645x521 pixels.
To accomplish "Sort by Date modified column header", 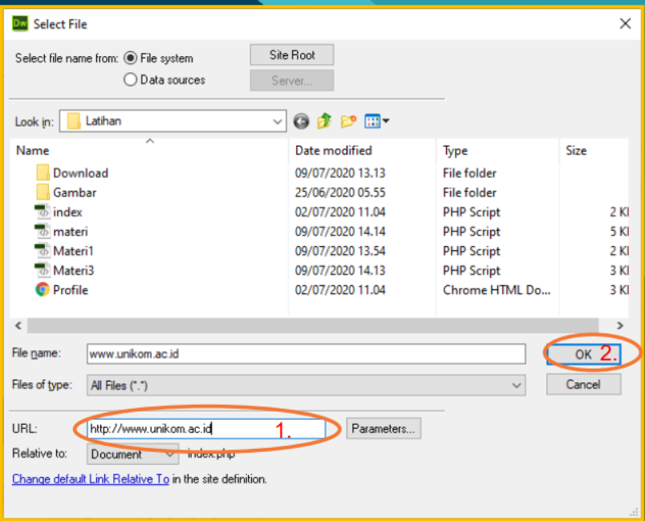I will coord(333,151).
